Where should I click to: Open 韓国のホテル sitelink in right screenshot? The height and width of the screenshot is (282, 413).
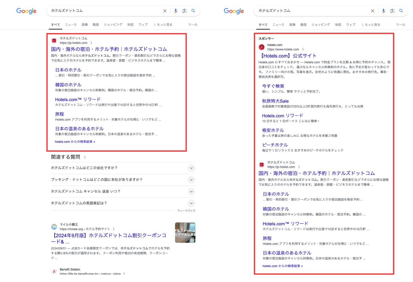click(276, 209)
